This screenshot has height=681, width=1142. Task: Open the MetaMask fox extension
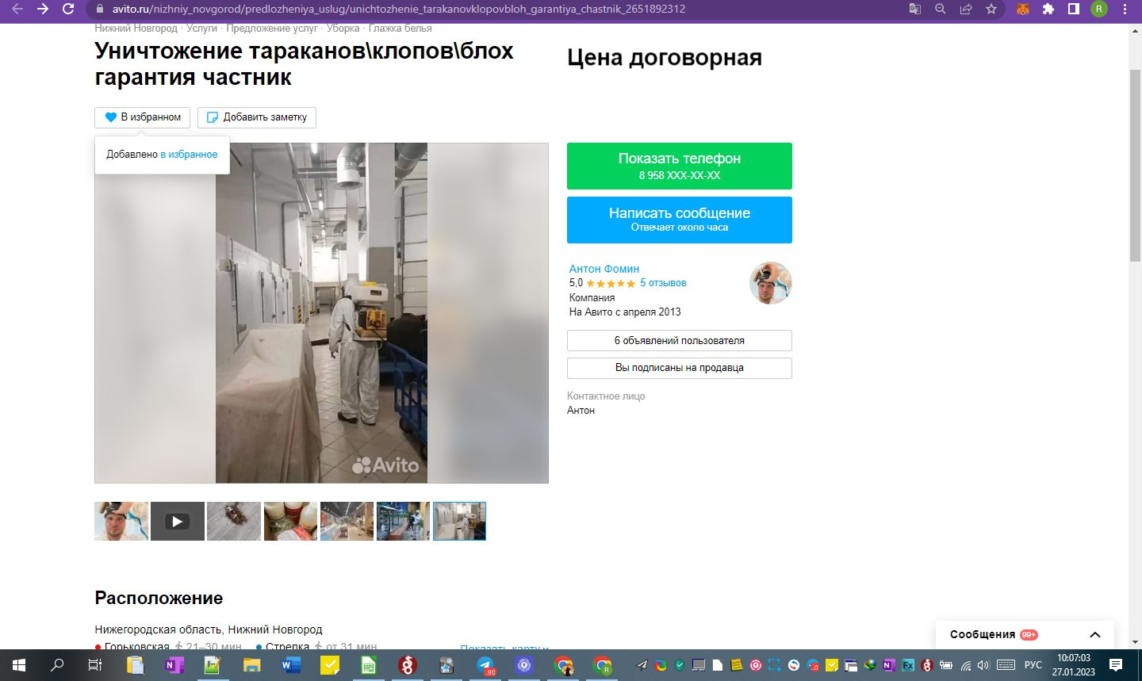tap(1023, 9)
